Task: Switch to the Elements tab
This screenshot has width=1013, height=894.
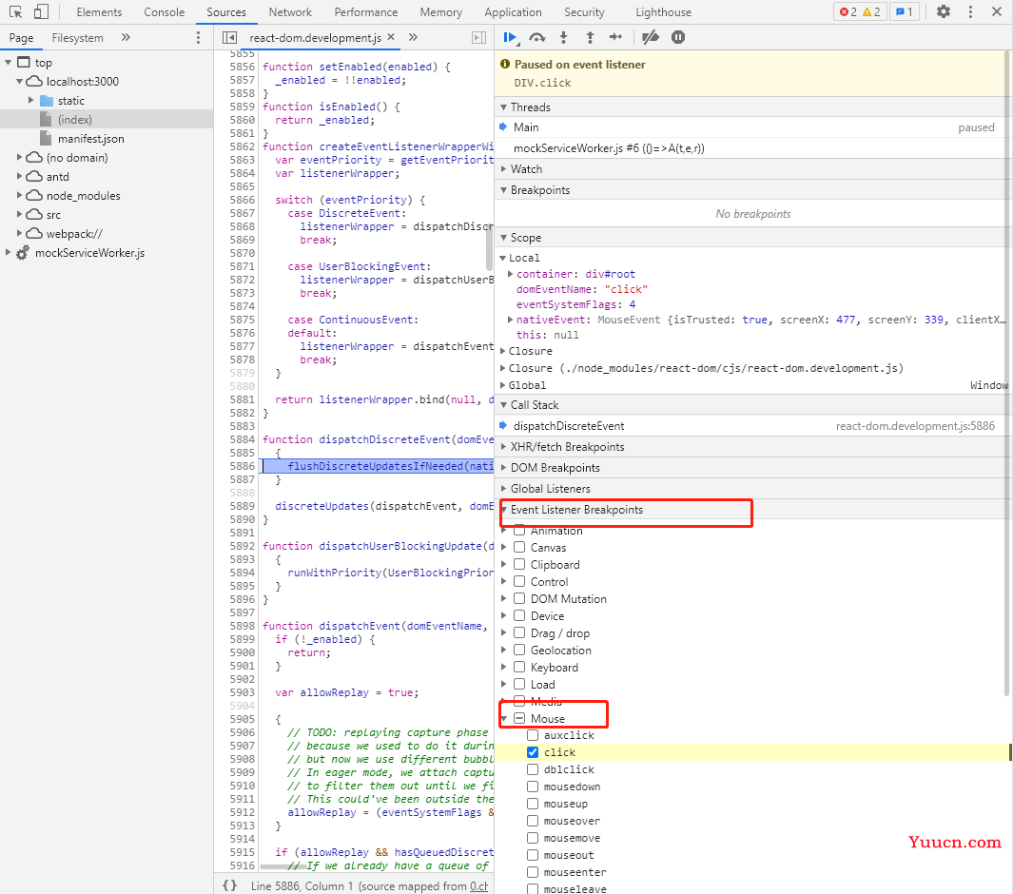Action: pos(99,11)
